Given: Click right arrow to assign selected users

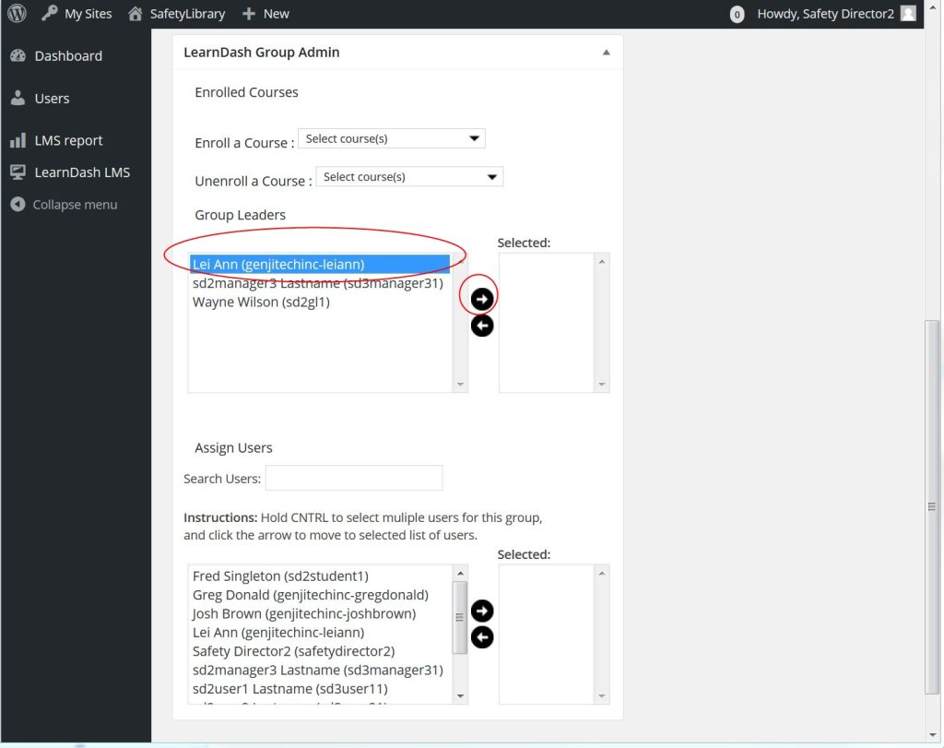Looking at the screenshot, I should pos(481,611).
